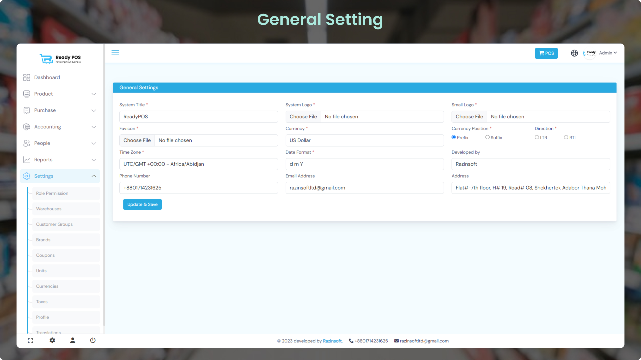Go to Currencies settings page

47,286
